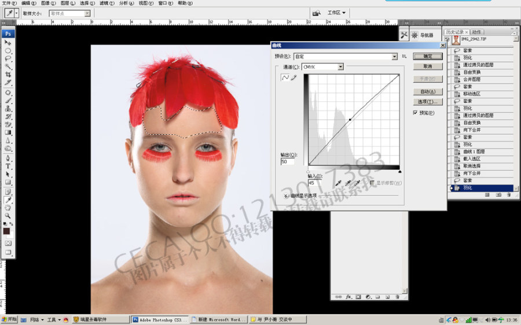Image resolution: width=521 pixels, height=325 pixels.
Task: Select the Slice tool
Action: click(8, 82)
